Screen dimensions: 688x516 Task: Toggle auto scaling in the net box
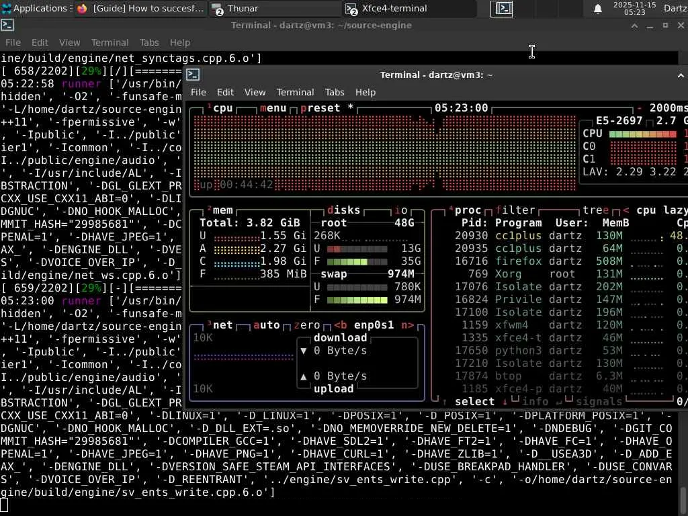point(266,325)
